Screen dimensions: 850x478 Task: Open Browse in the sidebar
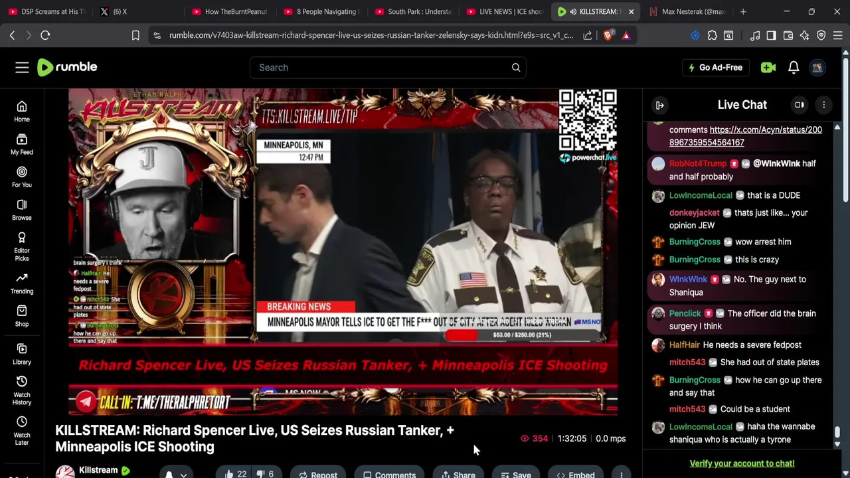[x=22, y=210]
